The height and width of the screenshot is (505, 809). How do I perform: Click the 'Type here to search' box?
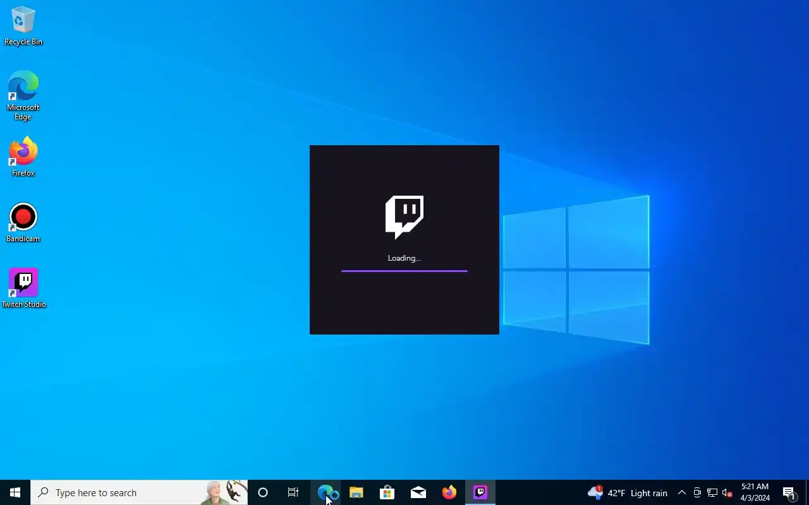click(x=139, y=492)
